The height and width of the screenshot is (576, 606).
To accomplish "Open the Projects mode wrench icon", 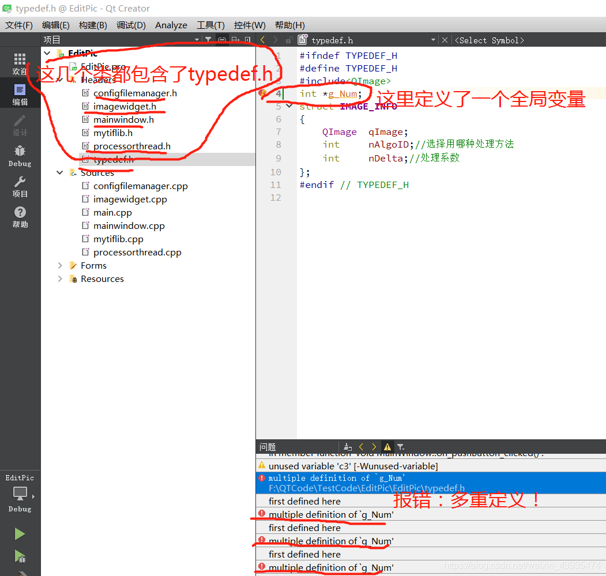I will 20,186.
